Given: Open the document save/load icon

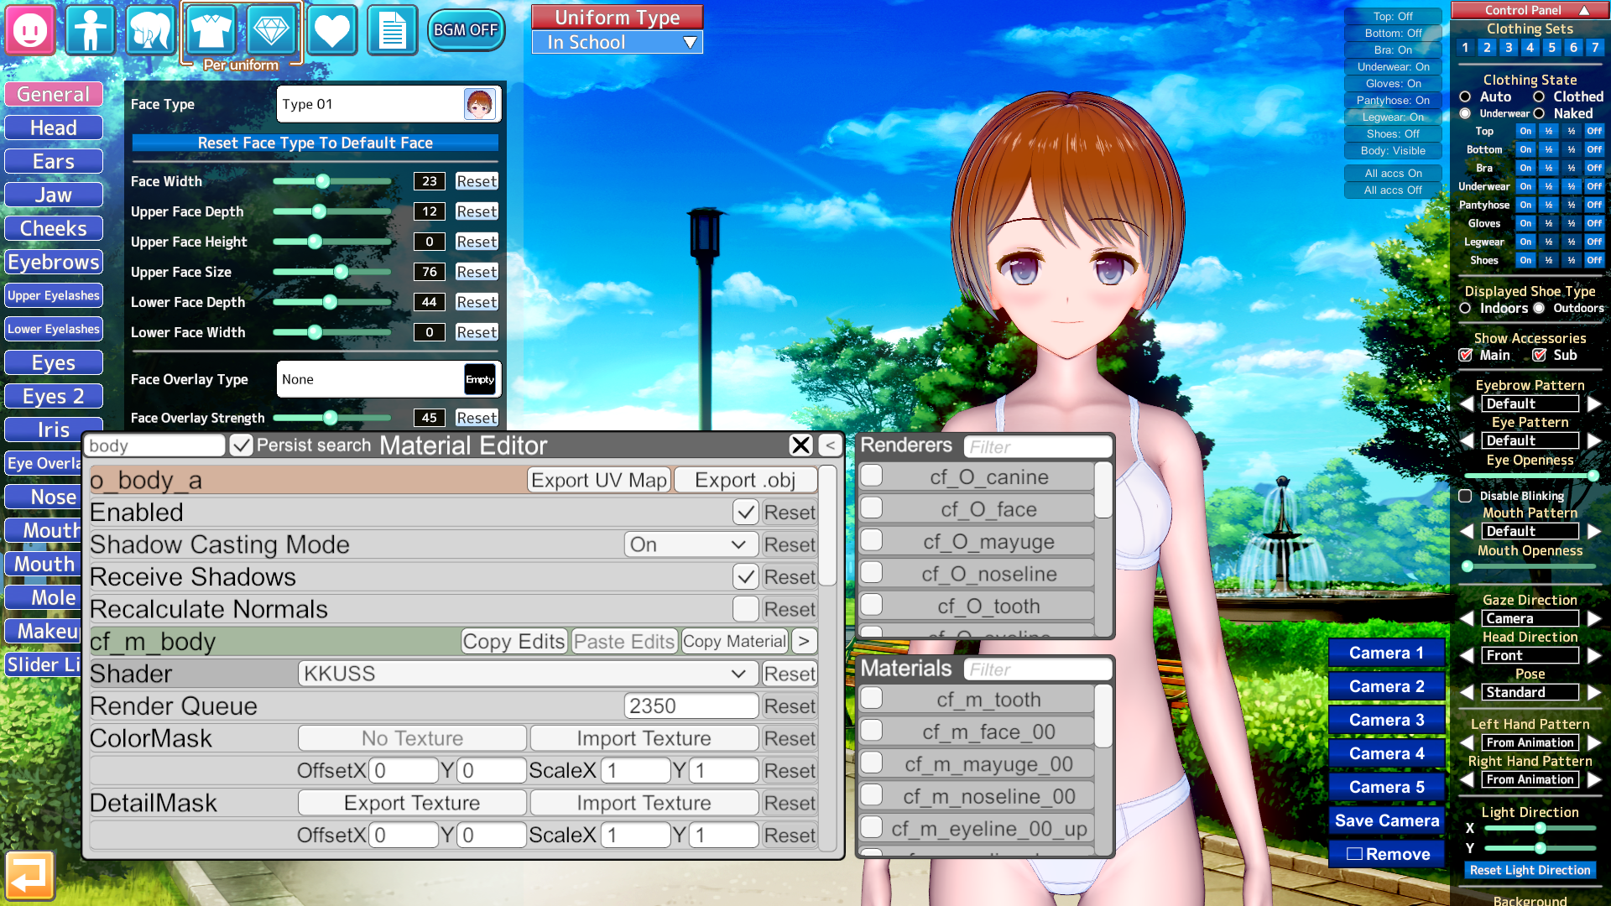Looking at the screenshot, I should (x=392, y=30).
